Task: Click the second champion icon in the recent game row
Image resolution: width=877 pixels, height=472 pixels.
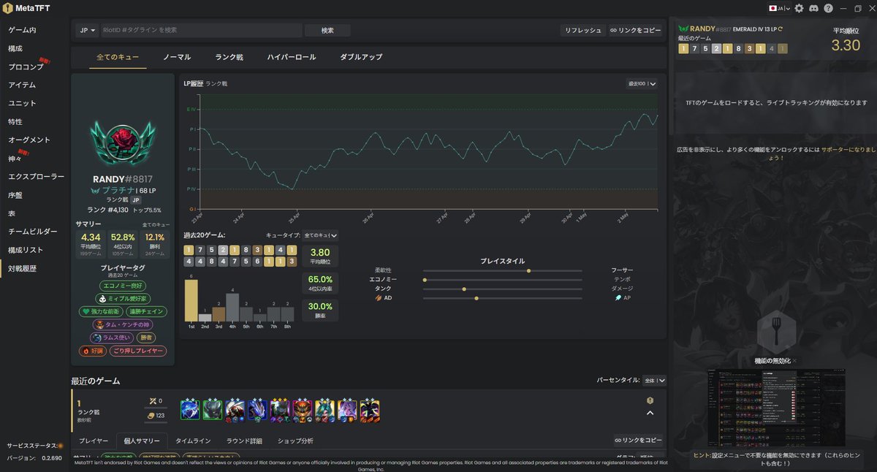Action: pyautogui.click(x=213, y=410)
